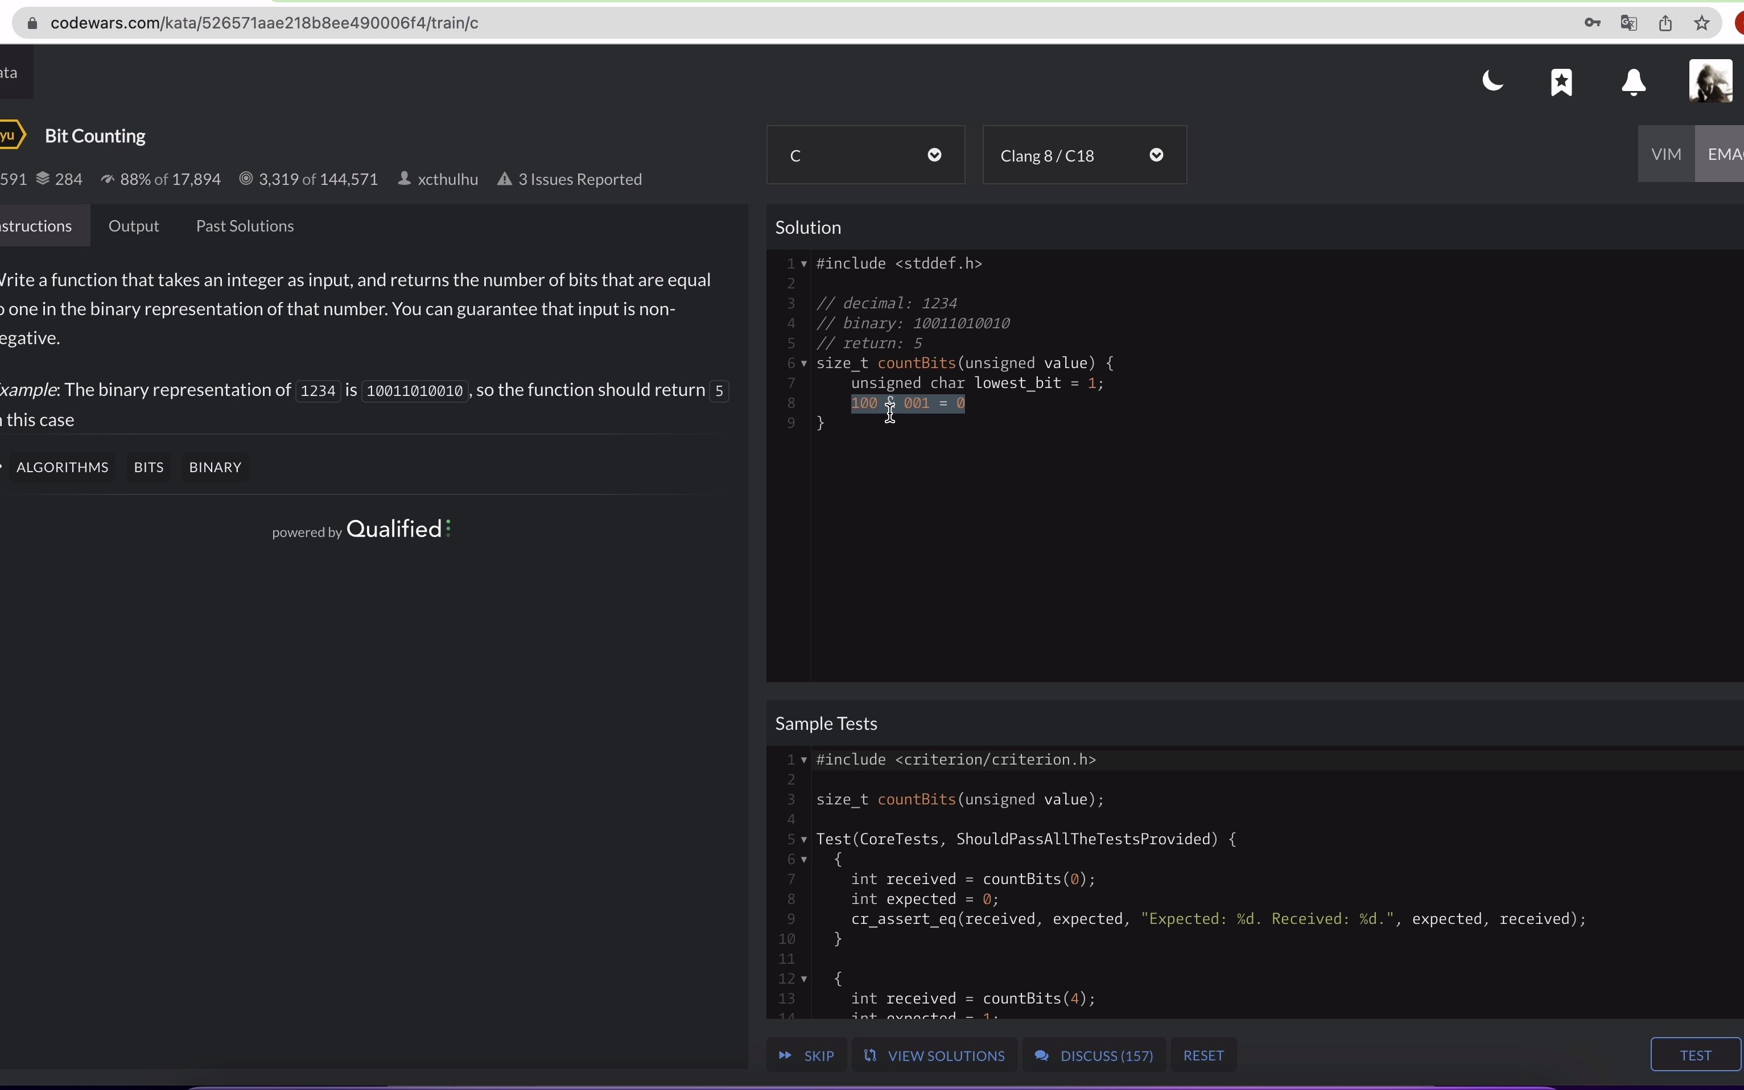The image size is (1744, 1090).
Task: Click the bookmark star icon
Action: [x=1561, y=82]
